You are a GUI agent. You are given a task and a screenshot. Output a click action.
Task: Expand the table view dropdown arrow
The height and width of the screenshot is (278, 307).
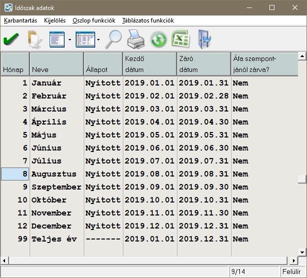click(98, 39)
